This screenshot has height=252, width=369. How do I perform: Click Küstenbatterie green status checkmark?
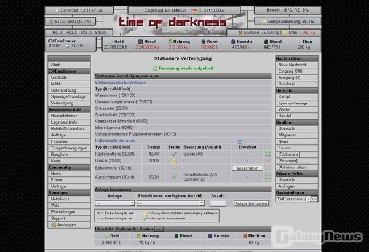pos(174,154)
